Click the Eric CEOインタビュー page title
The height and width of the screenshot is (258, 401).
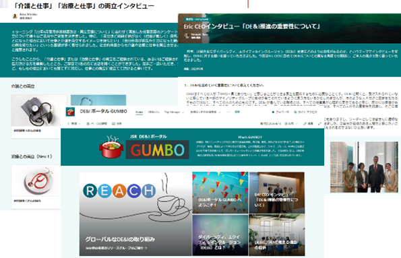[251, 26]
